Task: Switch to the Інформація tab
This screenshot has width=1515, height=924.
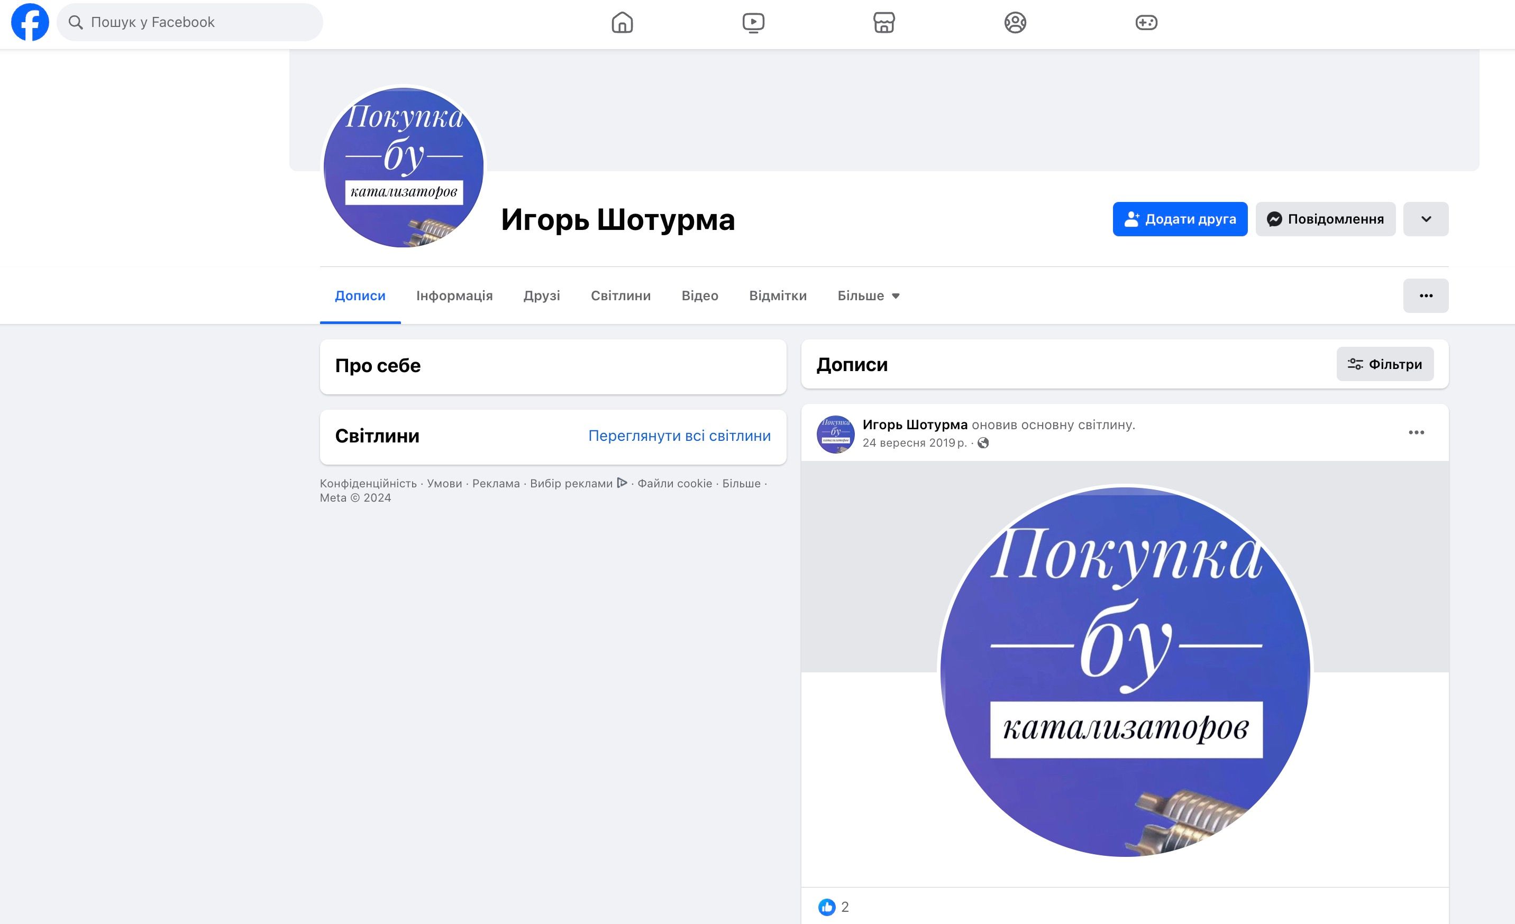Action: tap(454, 295)
